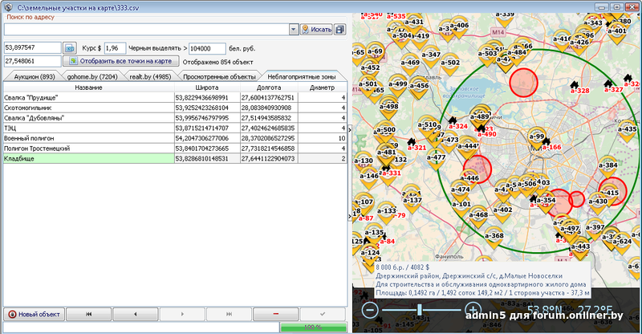Open the address search dropdown list
Image resolution: width=642 pixels, height=334 pixels.
[293, 30]
